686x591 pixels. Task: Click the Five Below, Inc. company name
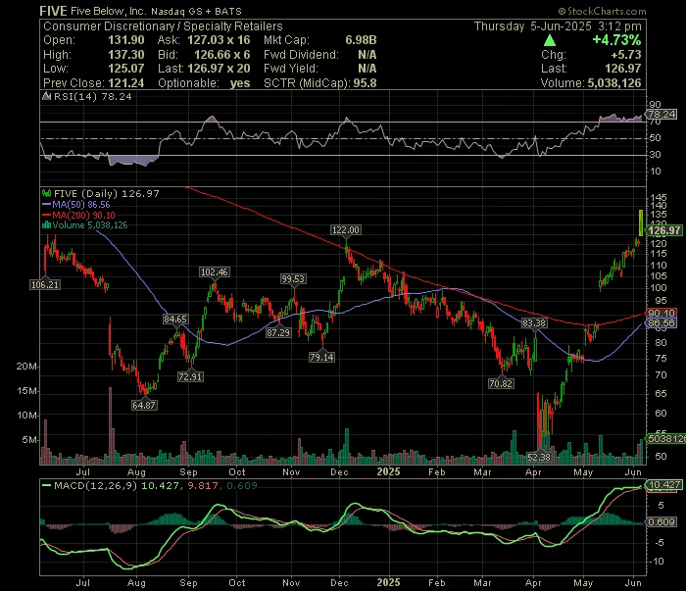tap(108, 12)
